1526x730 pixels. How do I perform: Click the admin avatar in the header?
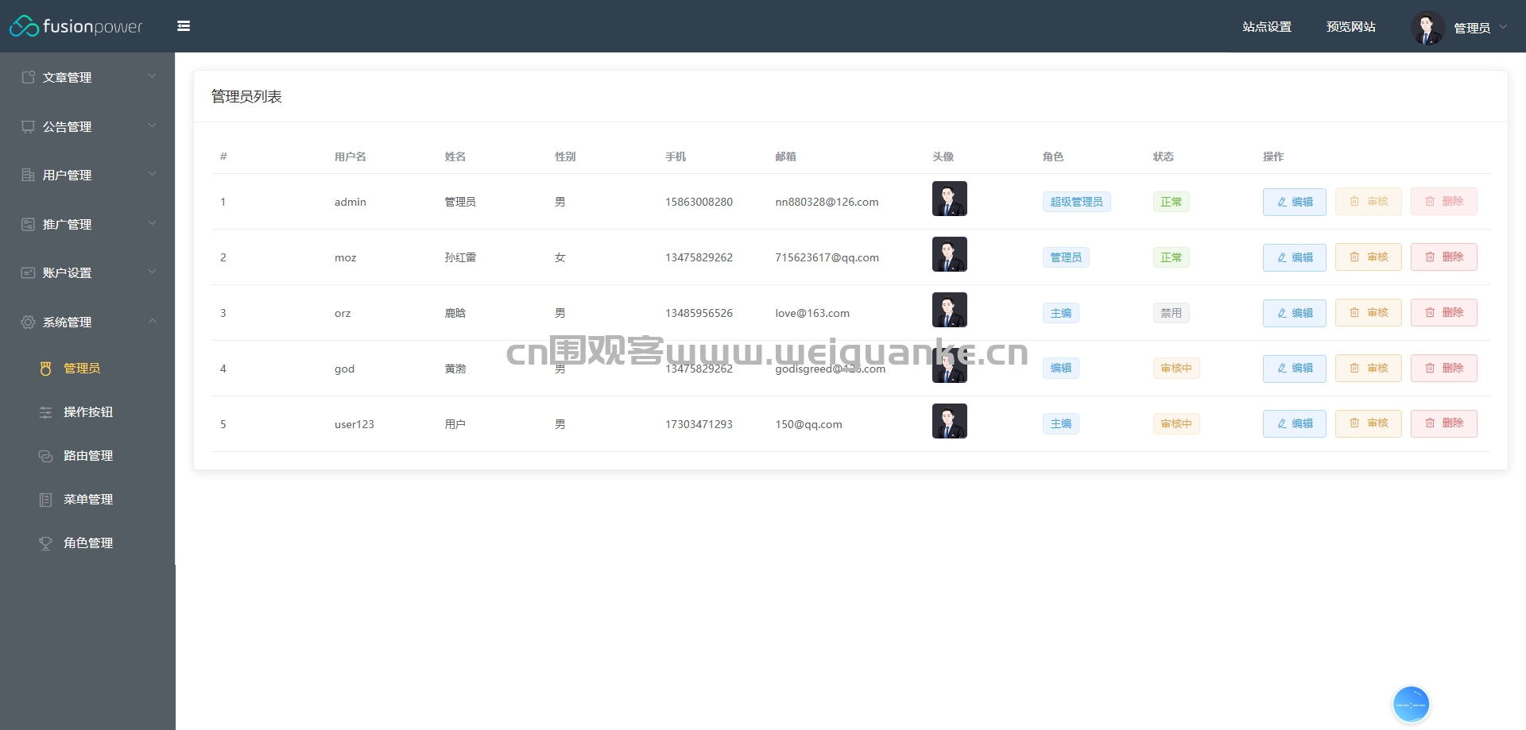(x=1427, y=28)
